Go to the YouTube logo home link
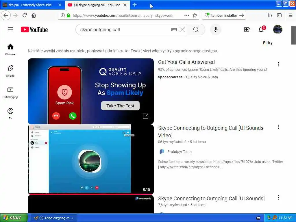 tap(34, 30)
